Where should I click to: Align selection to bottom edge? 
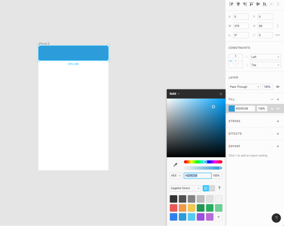click(x=265, y=4)
